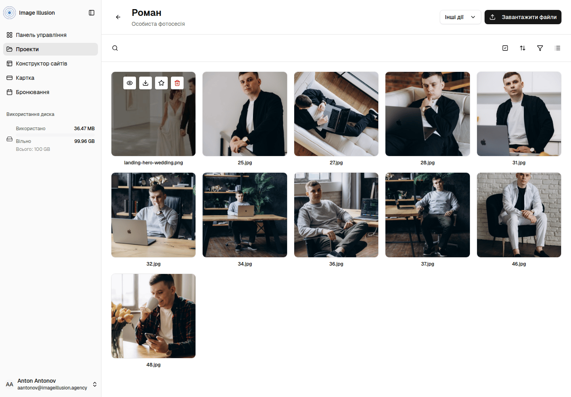Open the search magnifier icon
This screenshot has height=397, width=571.
pyautogui.click(x=115, y=48)
